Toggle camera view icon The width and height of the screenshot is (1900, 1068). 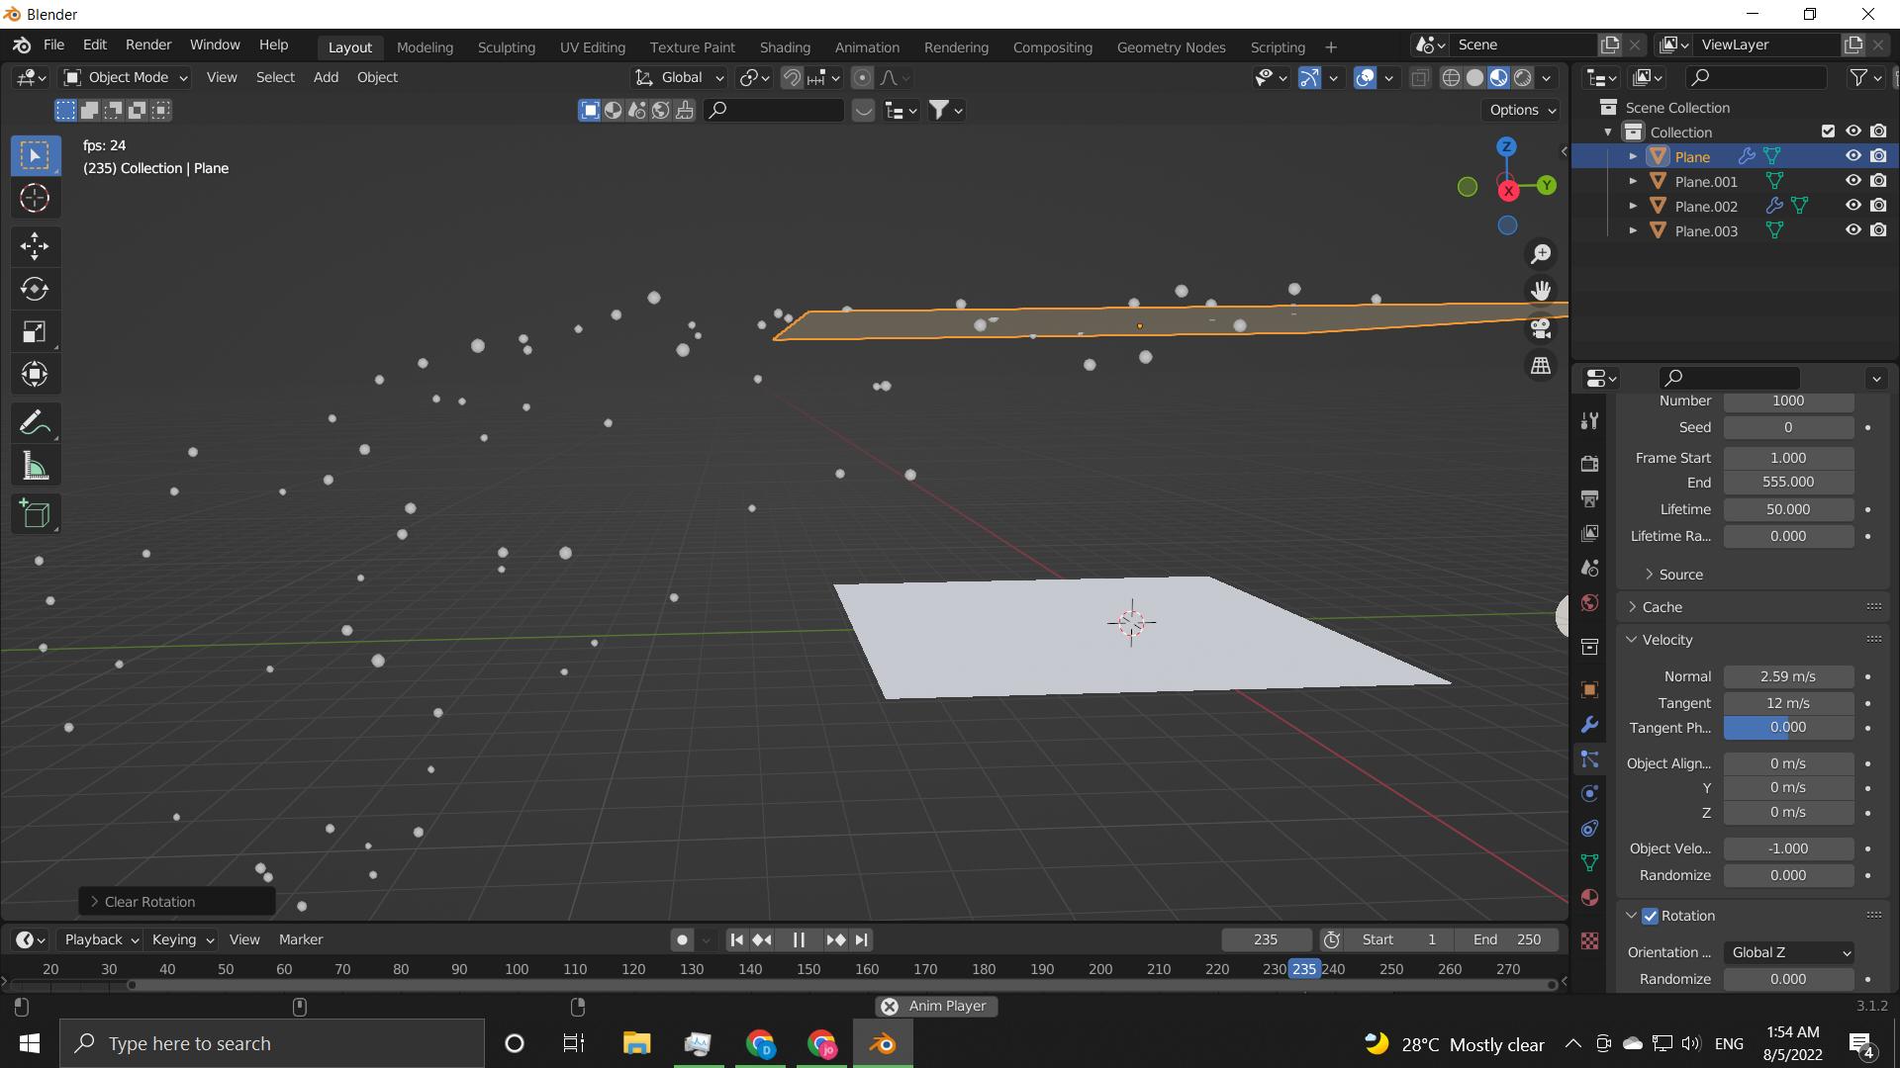click(x=1541, y=328)
